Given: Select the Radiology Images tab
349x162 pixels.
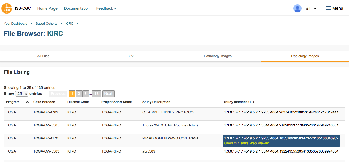Looking at the screenshot, I should 305,56.
